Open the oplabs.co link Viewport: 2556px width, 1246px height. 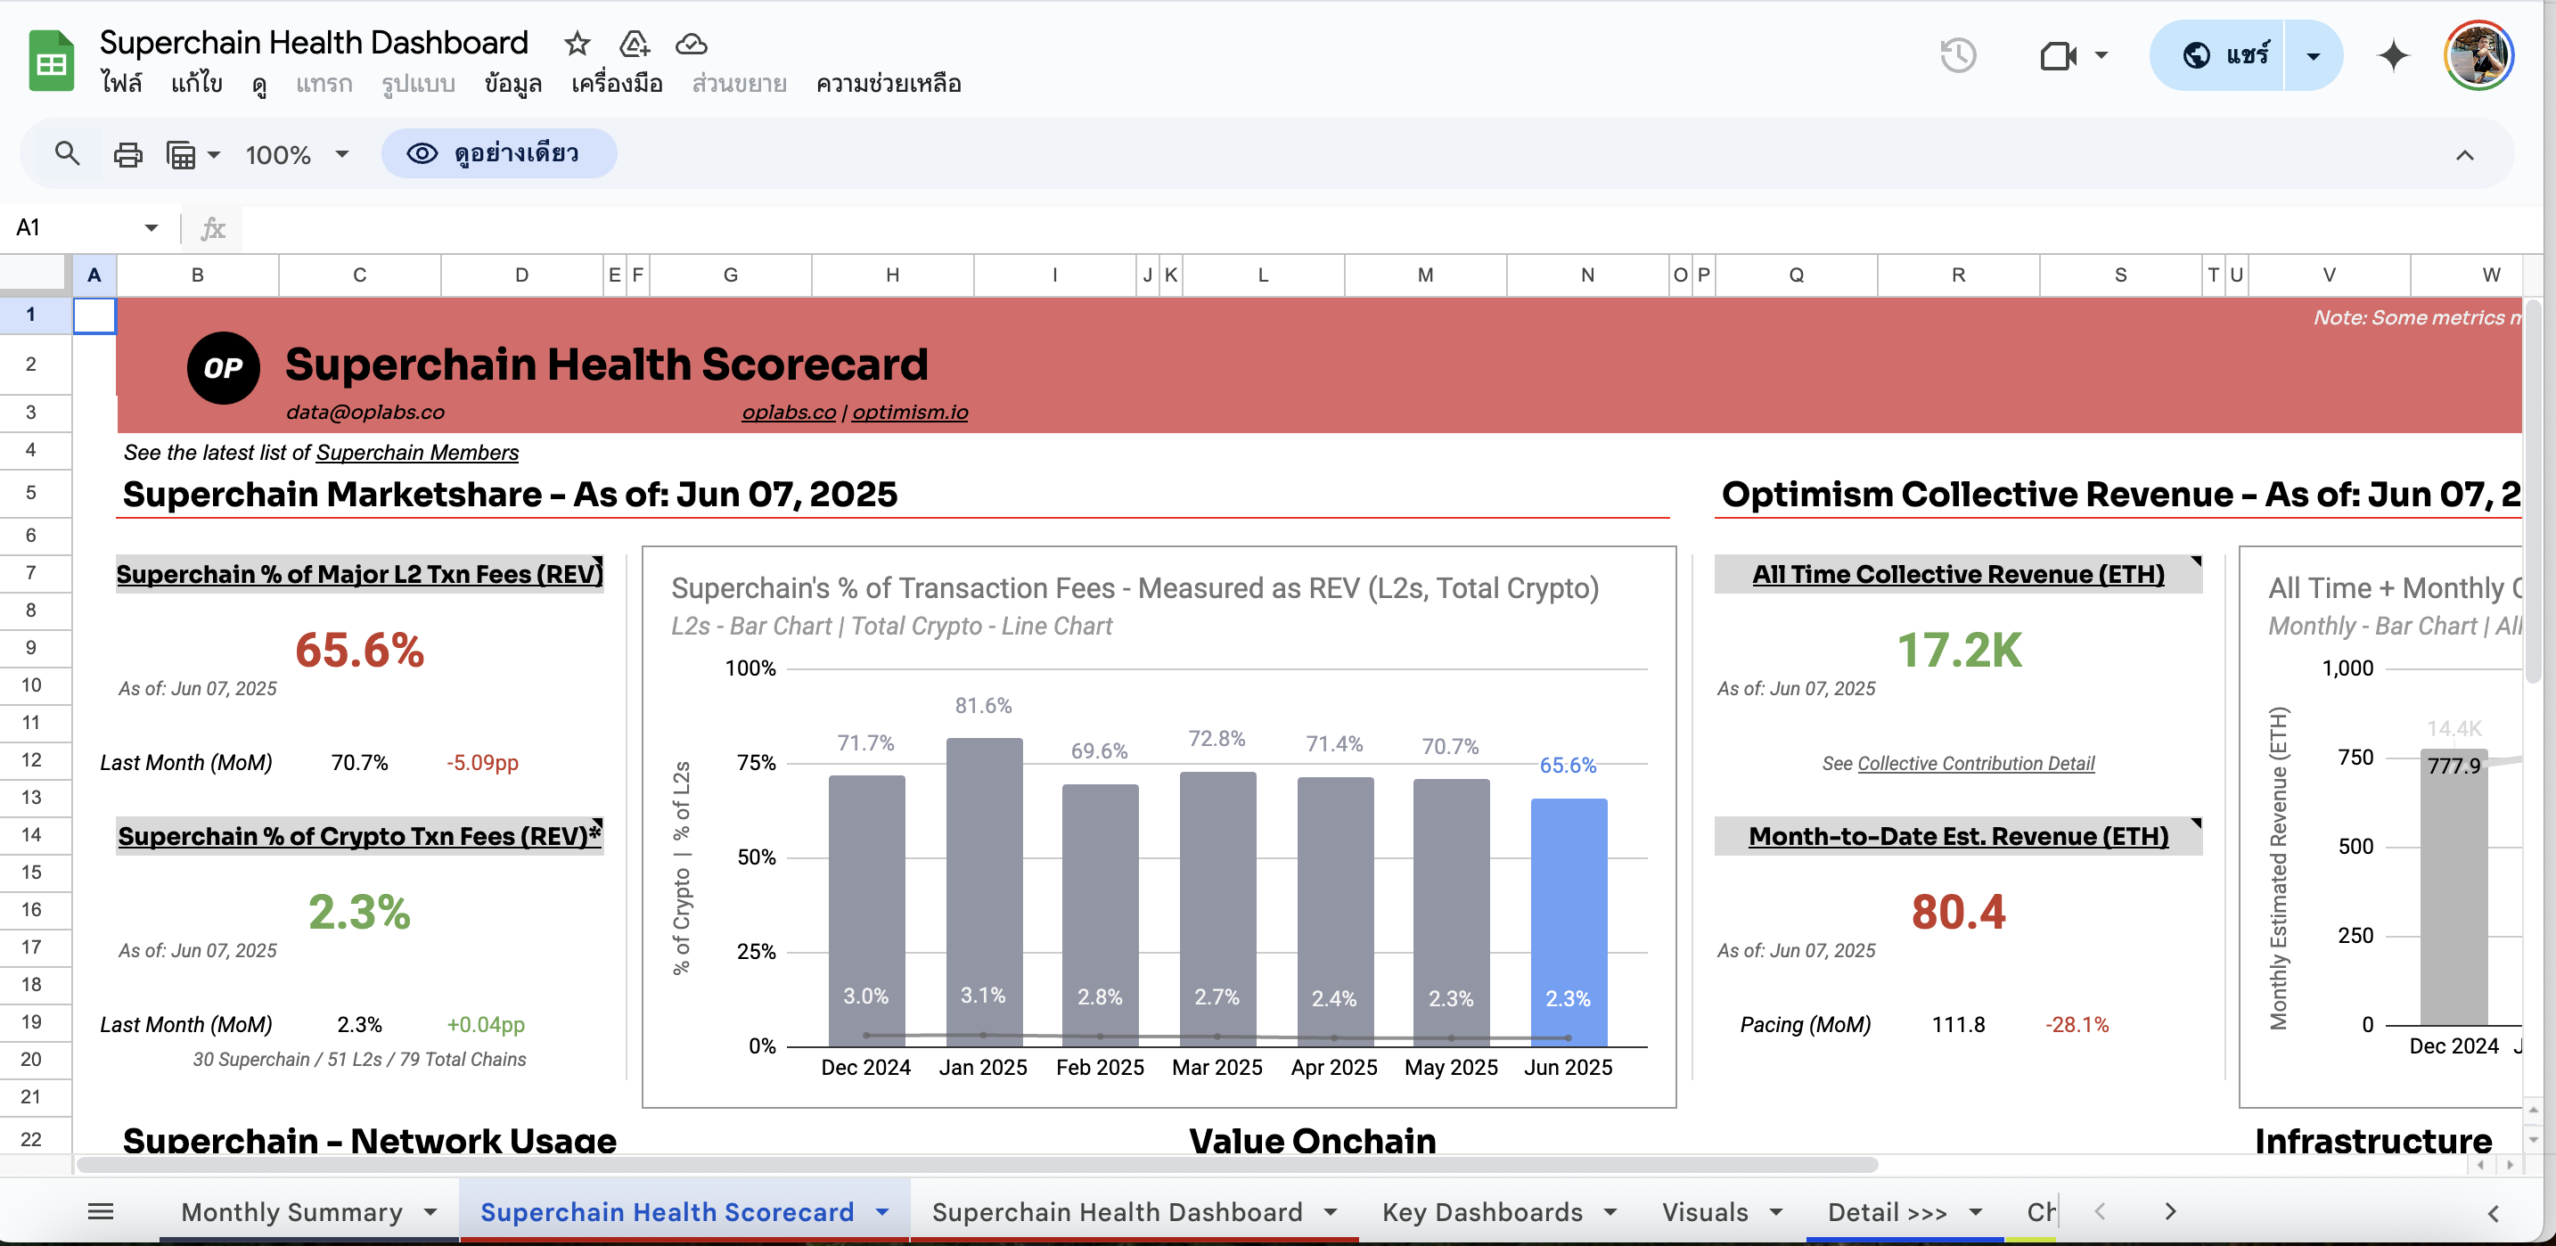tap(789, 413)
